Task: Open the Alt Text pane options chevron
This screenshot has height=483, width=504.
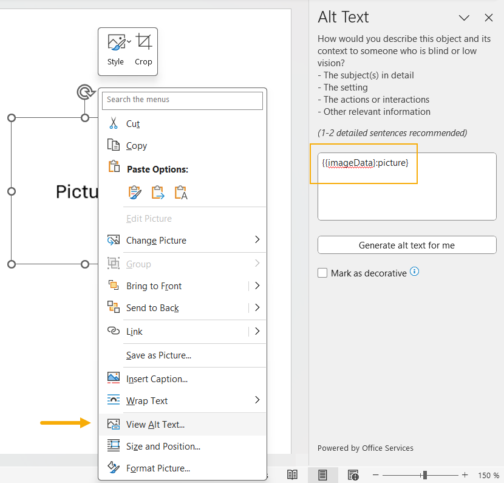Action: 464,18
